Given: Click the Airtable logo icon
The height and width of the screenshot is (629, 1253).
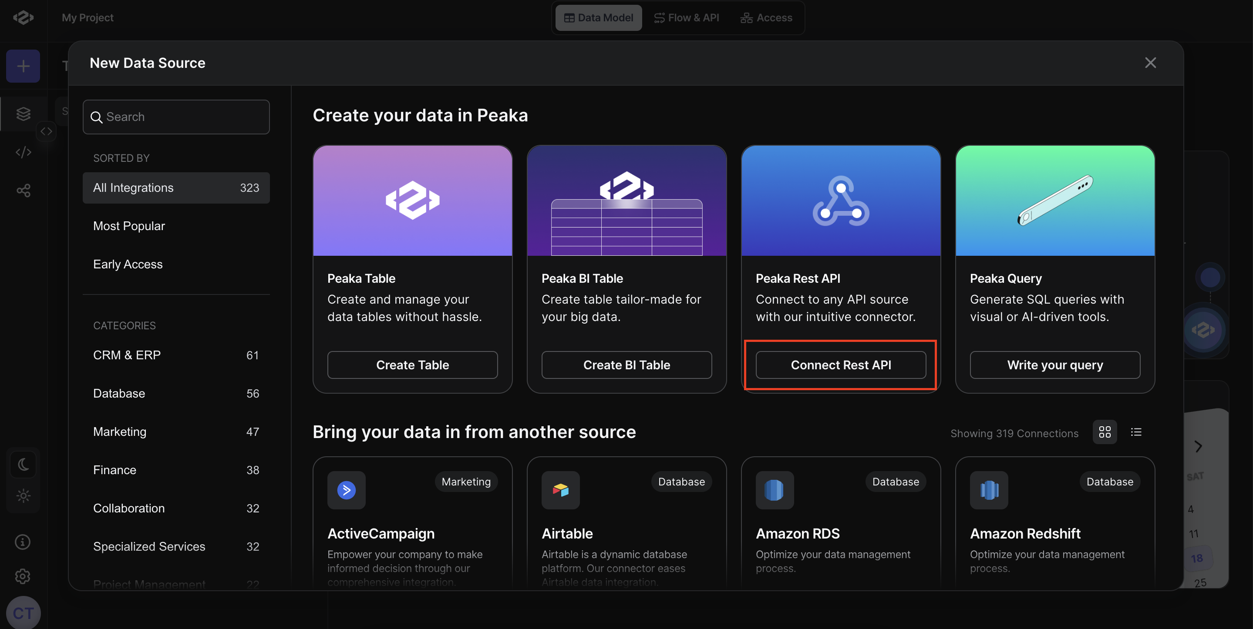Looking at the screenshot, I should 560,490.
